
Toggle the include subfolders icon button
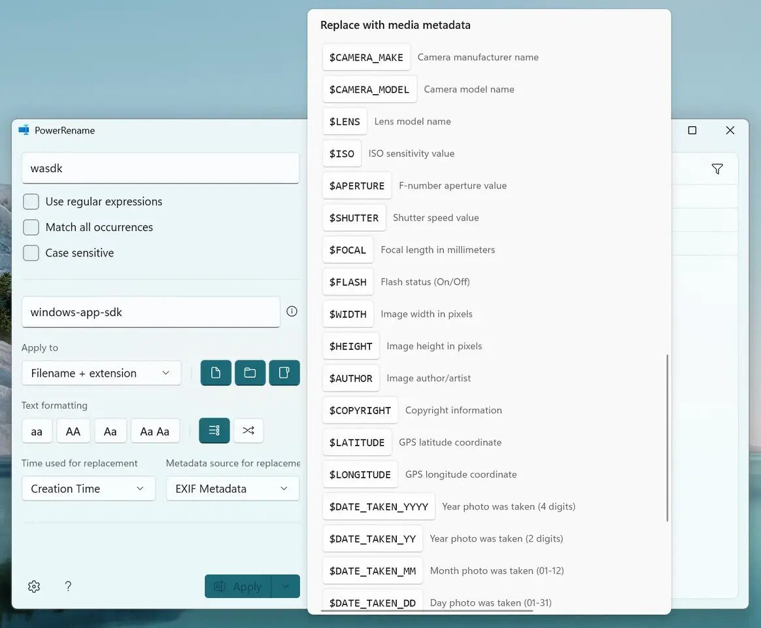pyautogui.click(x=284, y=373)
